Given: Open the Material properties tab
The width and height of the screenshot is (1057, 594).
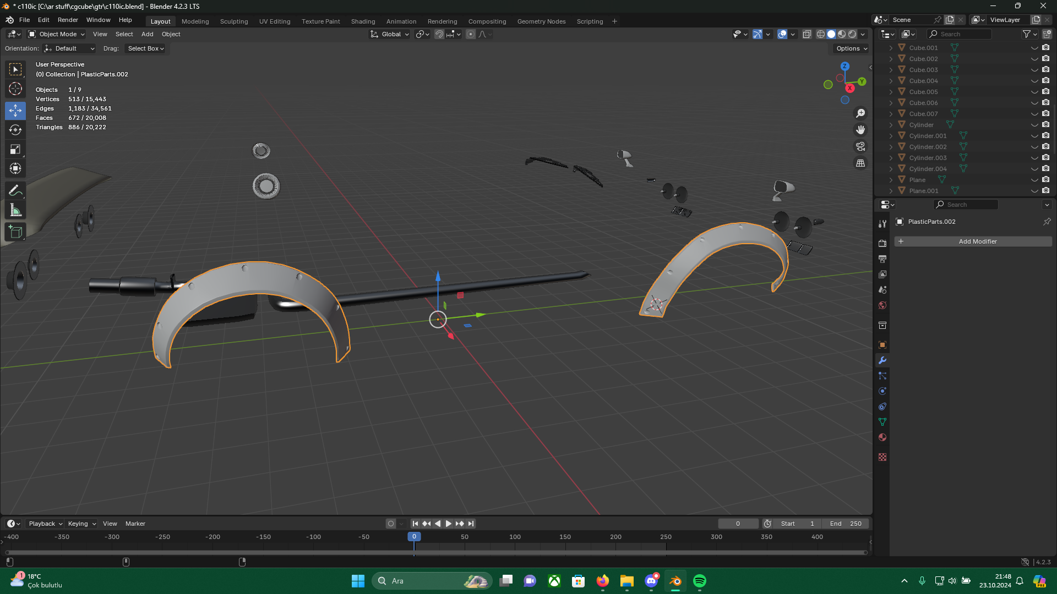Looking at the screenshot, I should click(882, 438).
